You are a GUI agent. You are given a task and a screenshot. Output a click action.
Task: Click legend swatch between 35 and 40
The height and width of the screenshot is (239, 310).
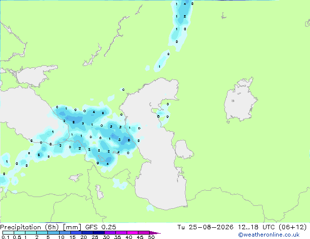pyautogui.click(x=121, y=233)
